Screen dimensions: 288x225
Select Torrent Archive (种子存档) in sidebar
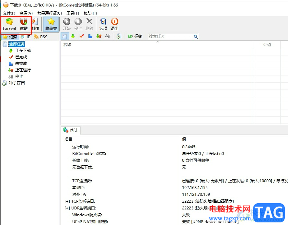(17, 83)
